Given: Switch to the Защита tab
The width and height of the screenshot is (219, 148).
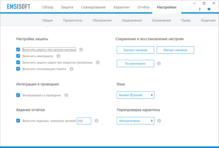Looking at the screenshot, I should [x=67, y=7].
